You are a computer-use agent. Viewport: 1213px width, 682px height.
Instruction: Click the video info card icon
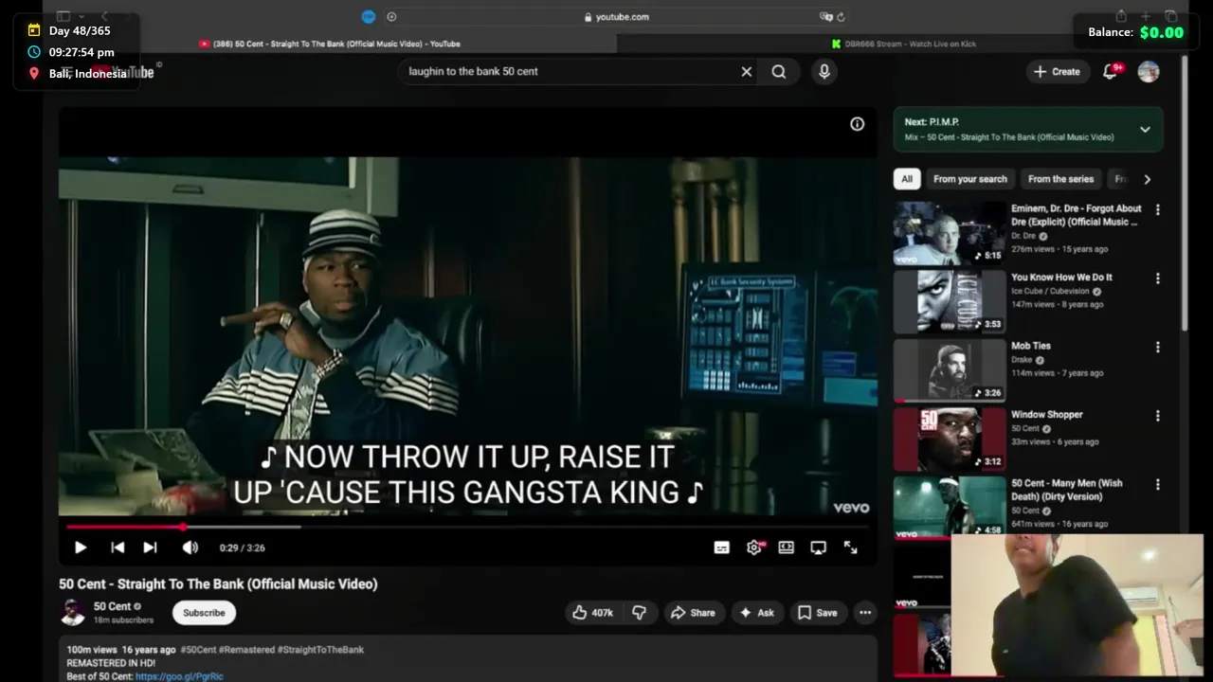pos(857,124)
